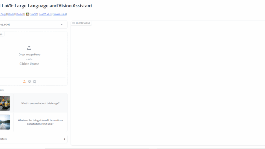Viewport: 265px width, 149px height.
Task: Open the v1.6-34b model selector dropdown arrow
Action: point(62,24)
